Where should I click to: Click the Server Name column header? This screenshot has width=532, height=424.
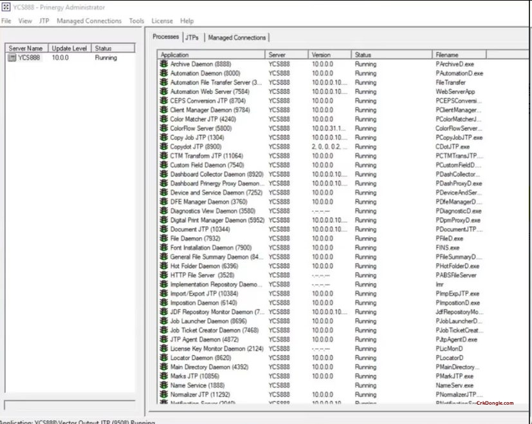26,48
